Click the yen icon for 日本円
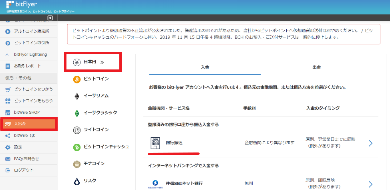Viewport: 390px width, 190px height. tap(77, 62)
